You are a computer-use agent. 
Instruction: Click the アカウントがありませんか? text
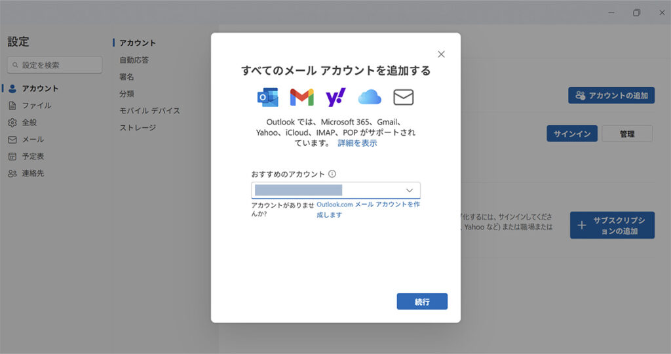282,209
